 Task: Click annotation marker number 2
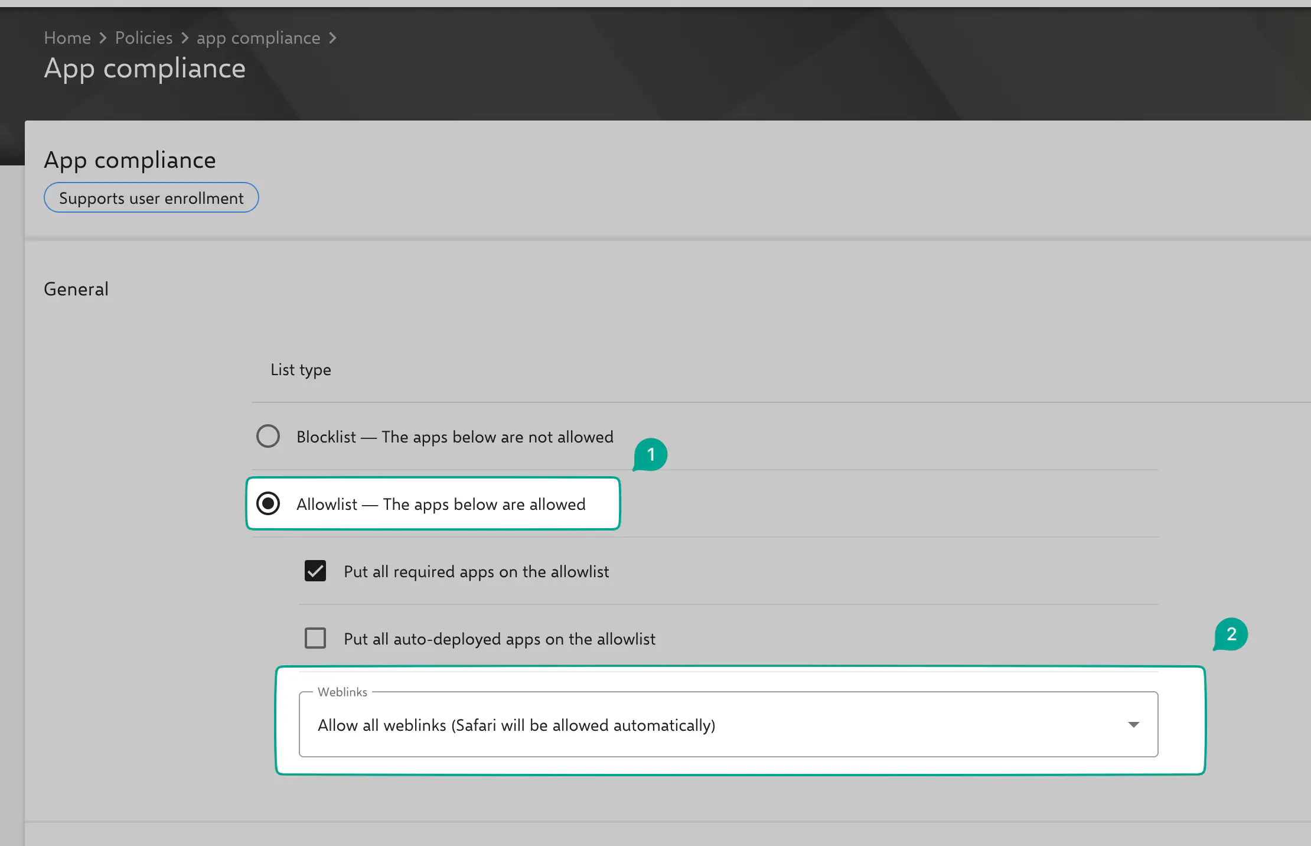point(1231,634)
